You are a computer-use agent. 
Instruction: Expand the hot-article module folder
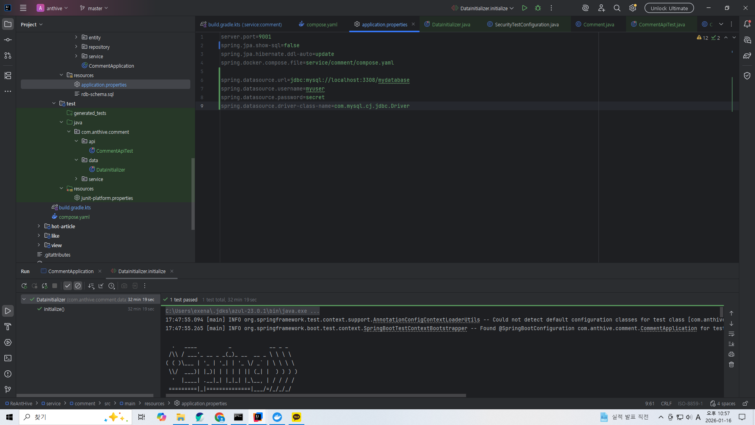(x=39, y=226)
